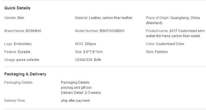Click ship after payment text
The height and width of the screenshot is (110, 206).
tap(75, 101)
